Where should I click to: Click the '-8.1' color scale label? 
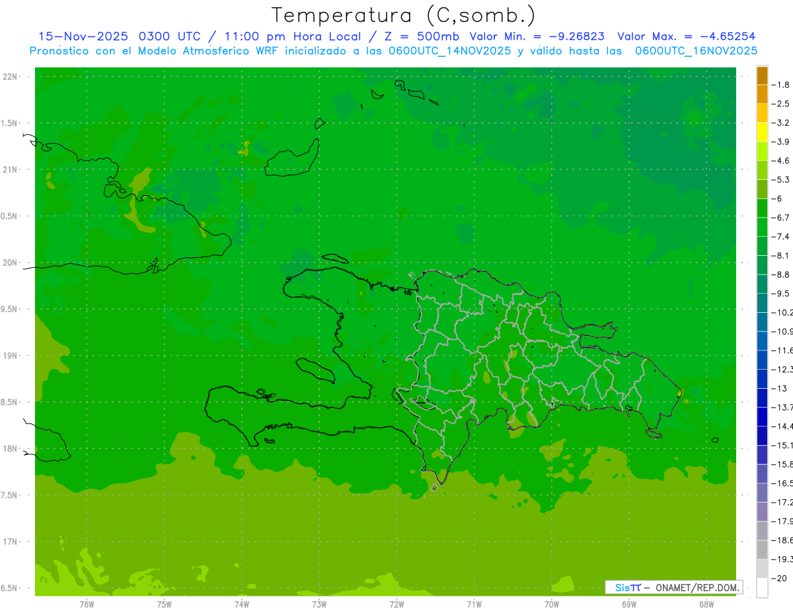(x=780, y=255)
